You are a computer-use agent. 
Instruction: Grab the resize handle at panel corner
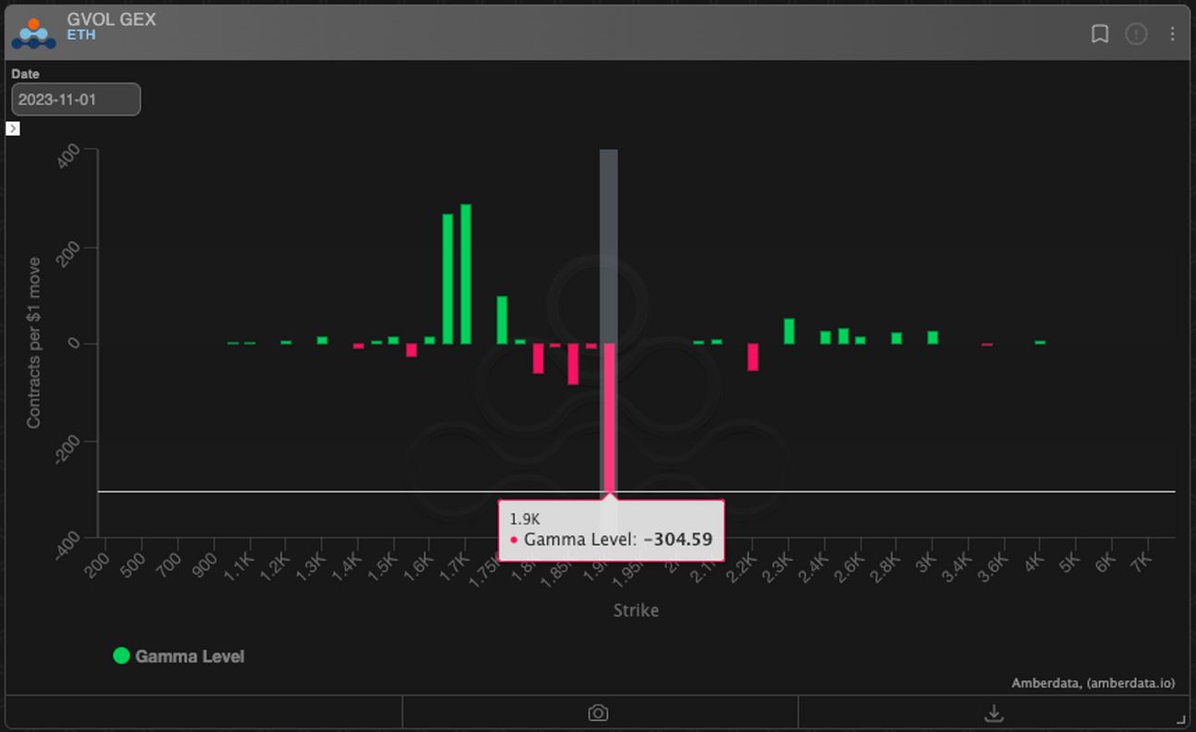pyautogui.click(x=1181, y=719)
